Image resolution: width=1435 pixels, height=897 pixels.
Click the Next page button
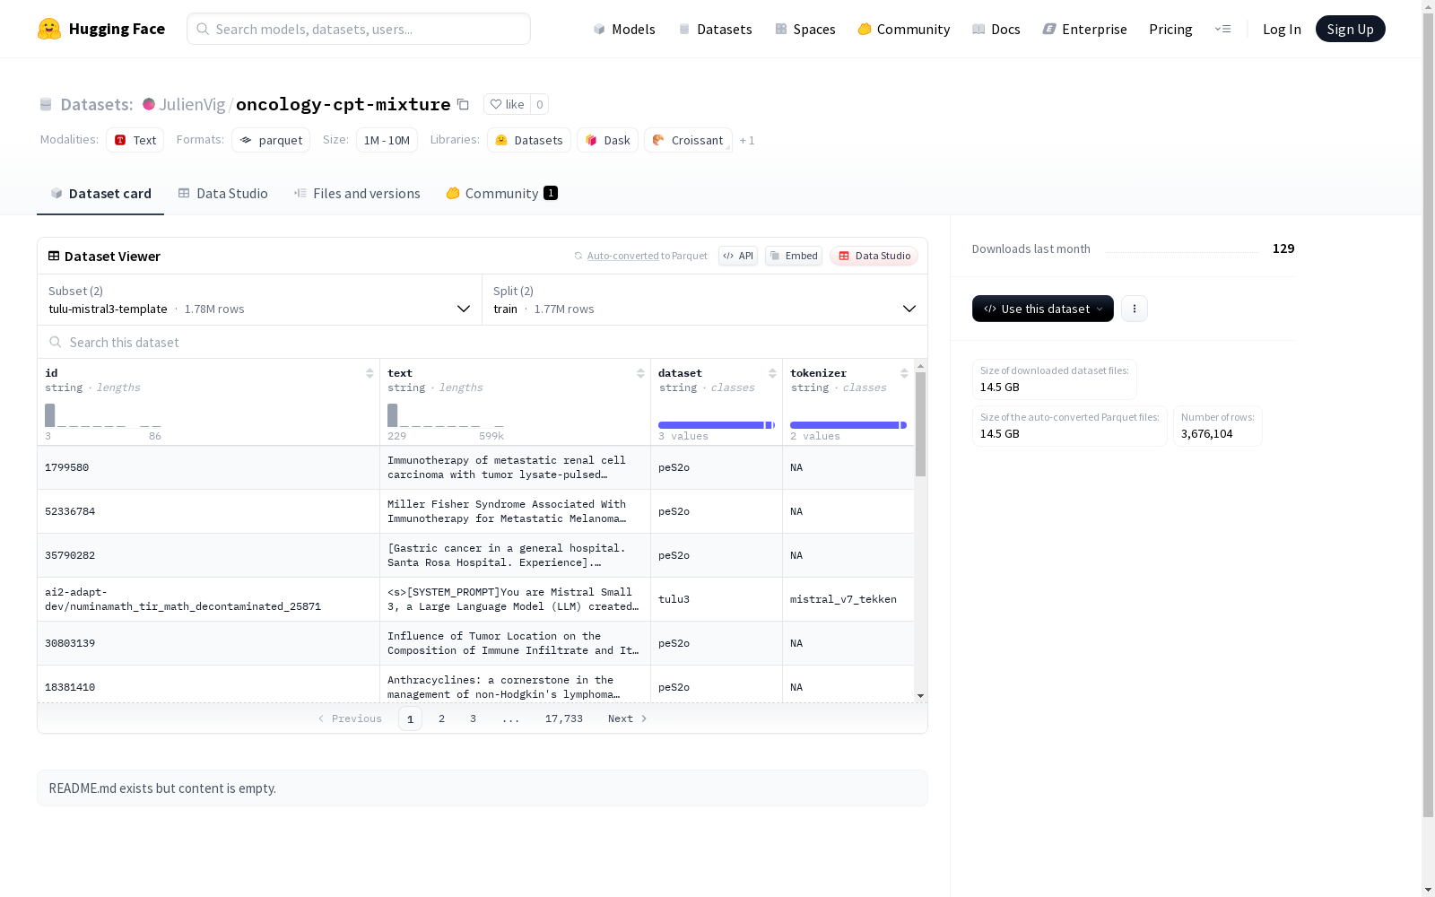pyautogui.click(x=627, y=718)
